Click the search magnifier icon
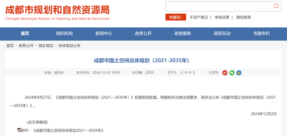 [276, 6]
